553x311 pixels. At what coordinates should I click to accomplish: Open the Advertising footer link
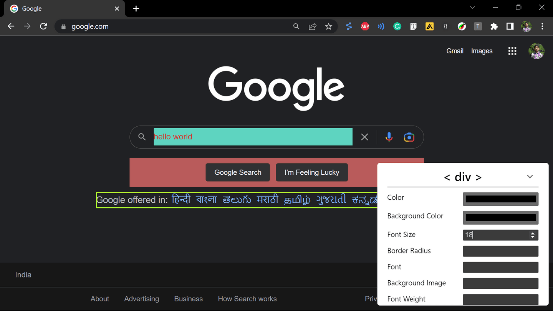(x=142, y=299)
